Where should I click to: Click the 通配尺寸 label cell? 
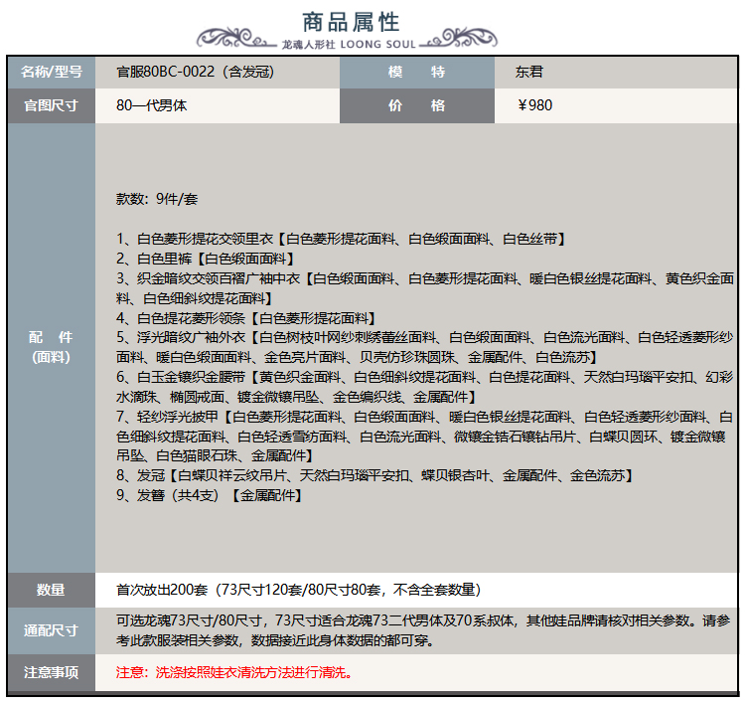[x=52, y=630]
